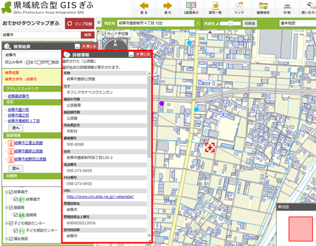
Task: Click the N compass control on map
Action: (115, 44)
